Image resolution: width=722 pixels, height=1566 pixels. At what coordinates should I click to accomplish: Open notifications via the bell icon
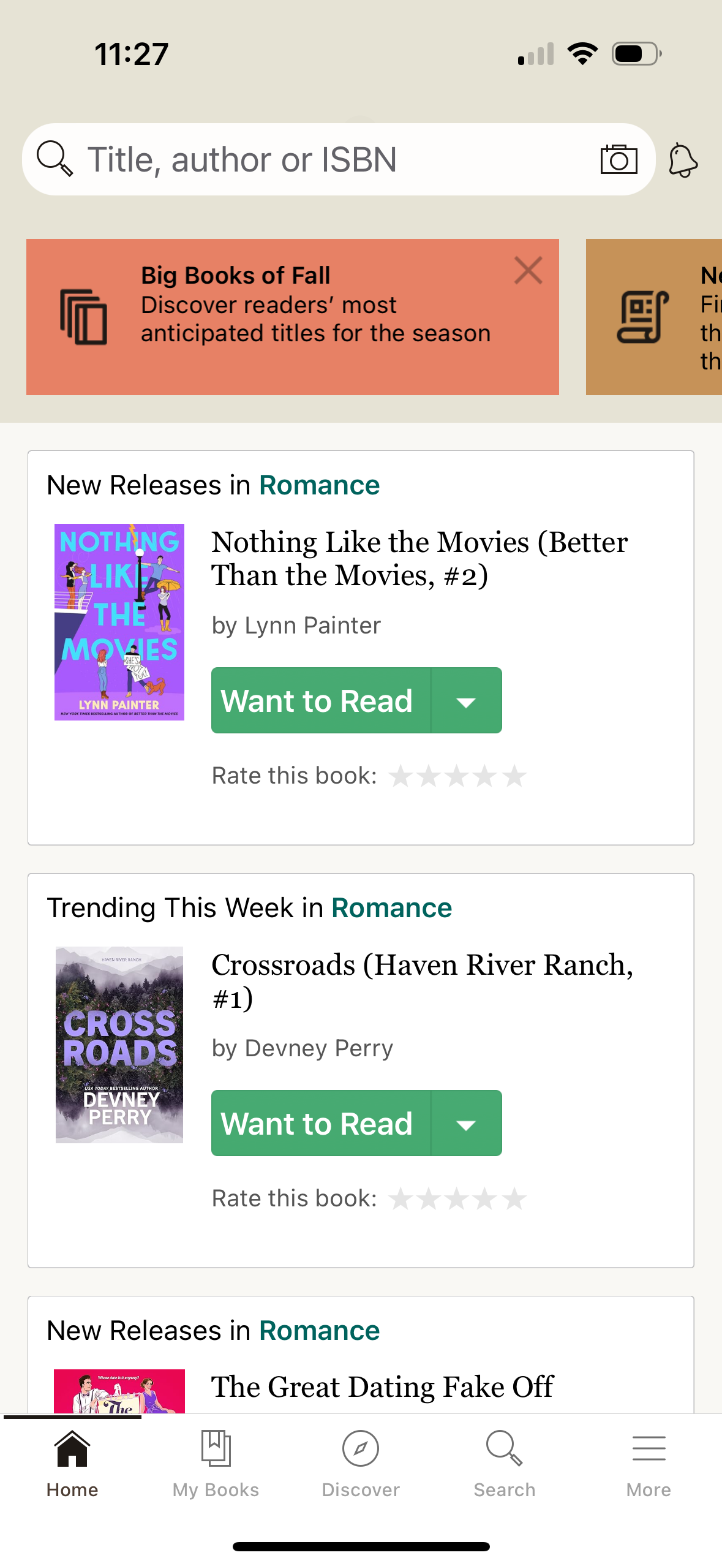[683, 159]
